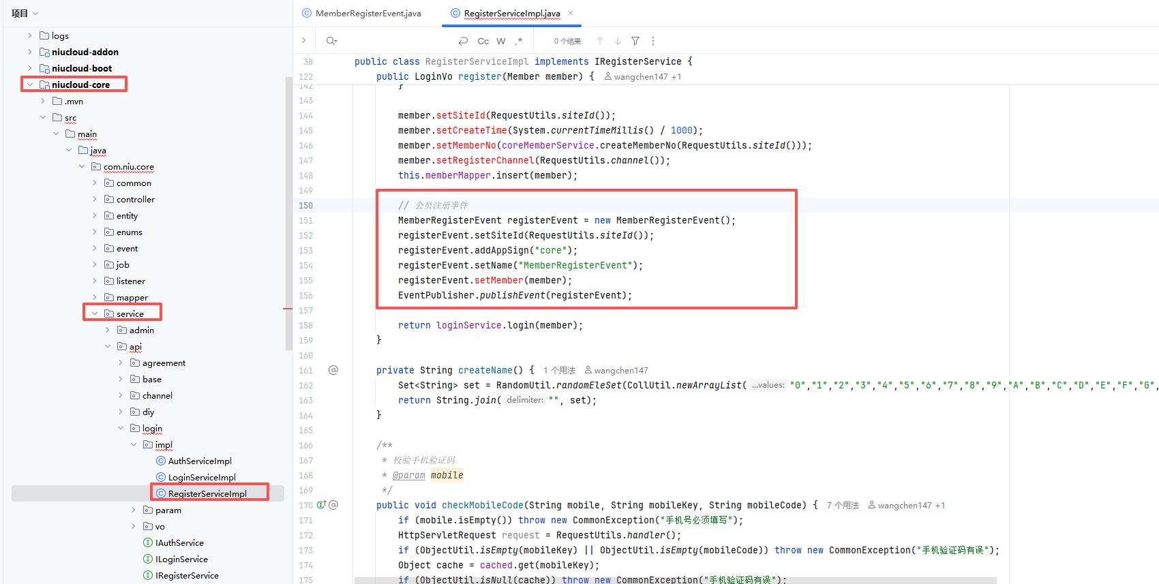Toggle whole words (W) search option
Viewport: 1159px width, 584px height.
(x=501, y=41)
